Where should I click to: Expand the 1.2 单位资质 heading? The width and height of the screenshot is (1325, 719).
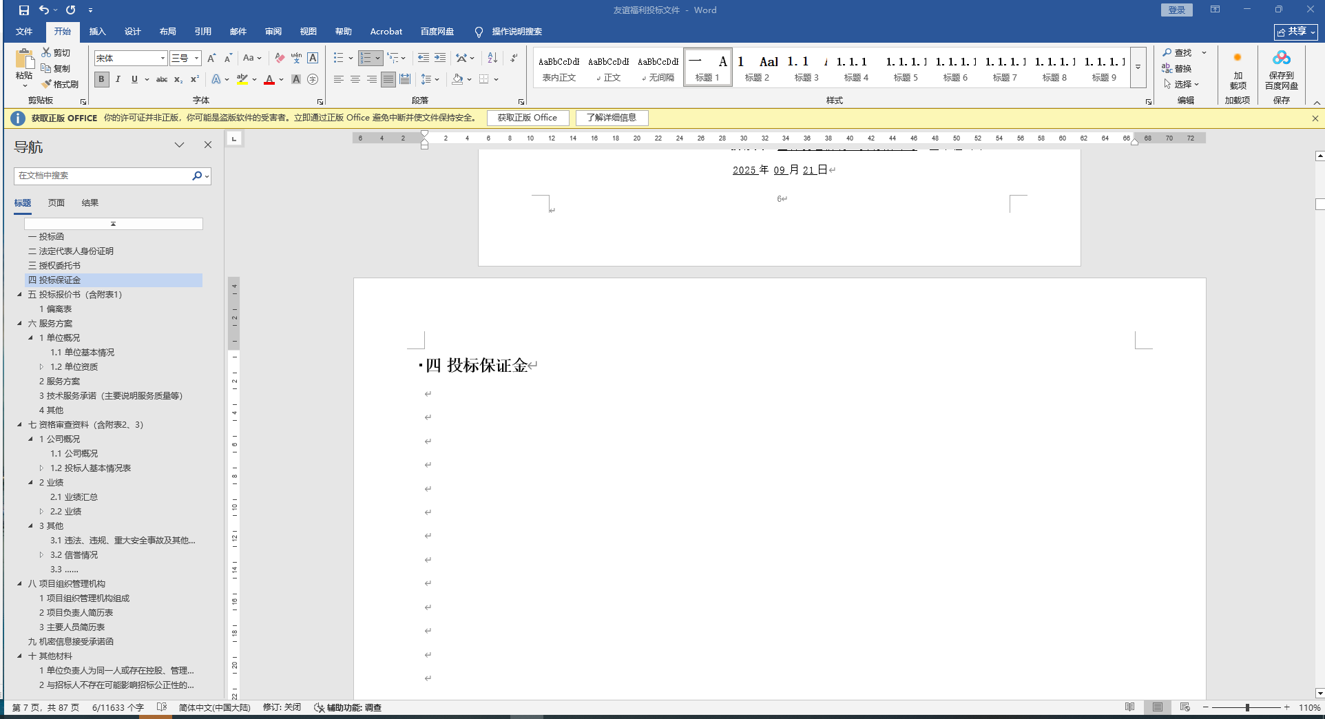click(x=41, y=366)
